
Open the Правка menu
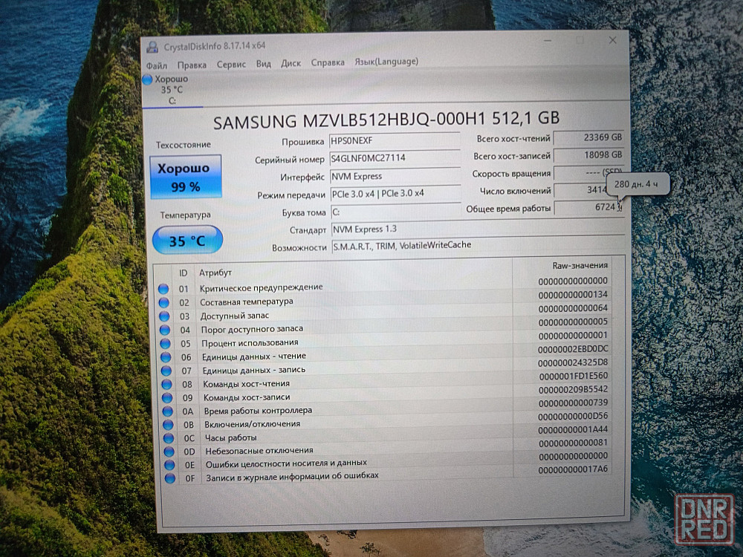(192, 65)
